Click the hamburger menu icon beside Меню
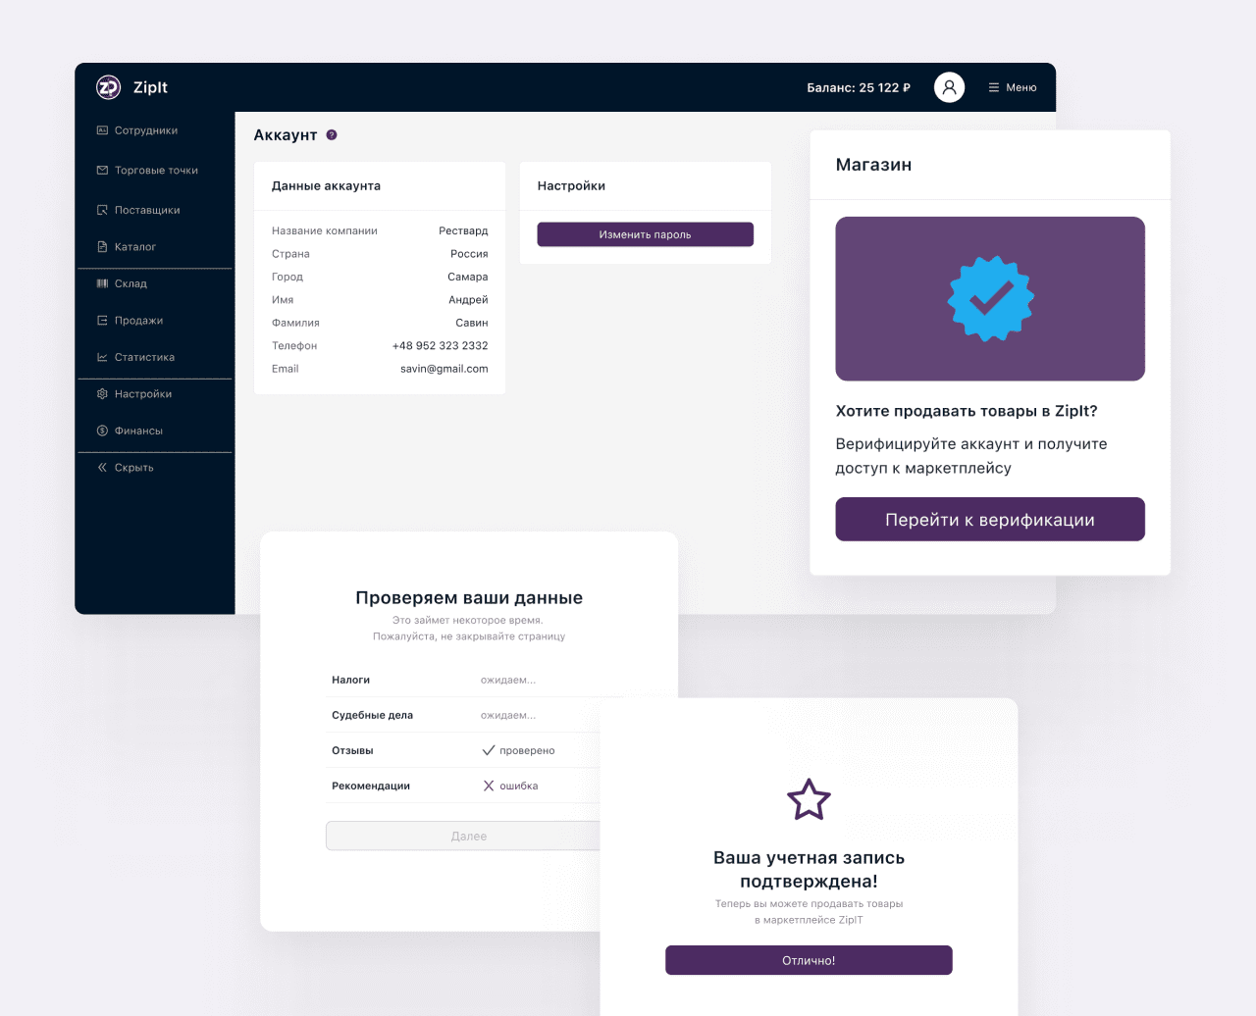The width and height of the screenshot is (1256, 1016). click(994, 87)
